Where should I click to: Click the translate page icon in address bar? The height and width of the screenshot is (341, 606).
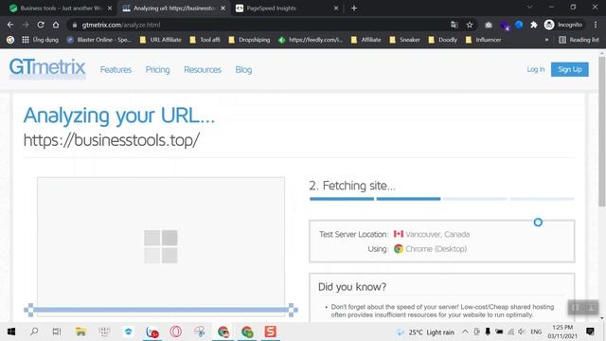tap(454, 25)
